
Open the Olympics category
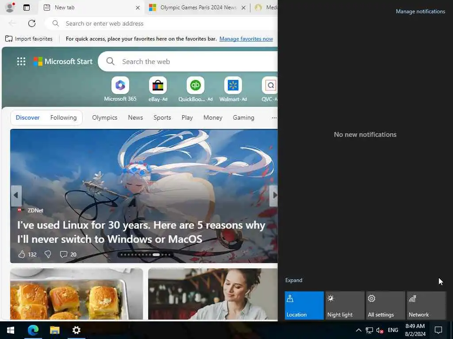104,117
